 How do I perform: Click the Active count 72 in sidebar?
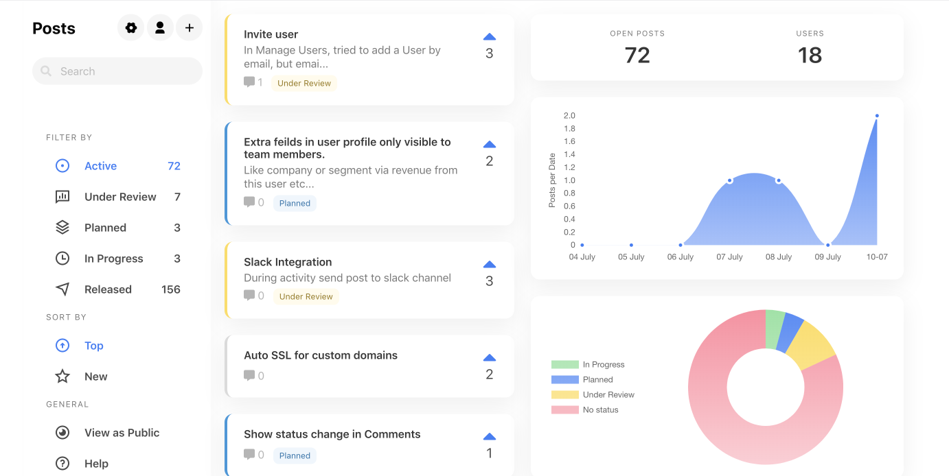pyautogui.click(x=174, y=166)
